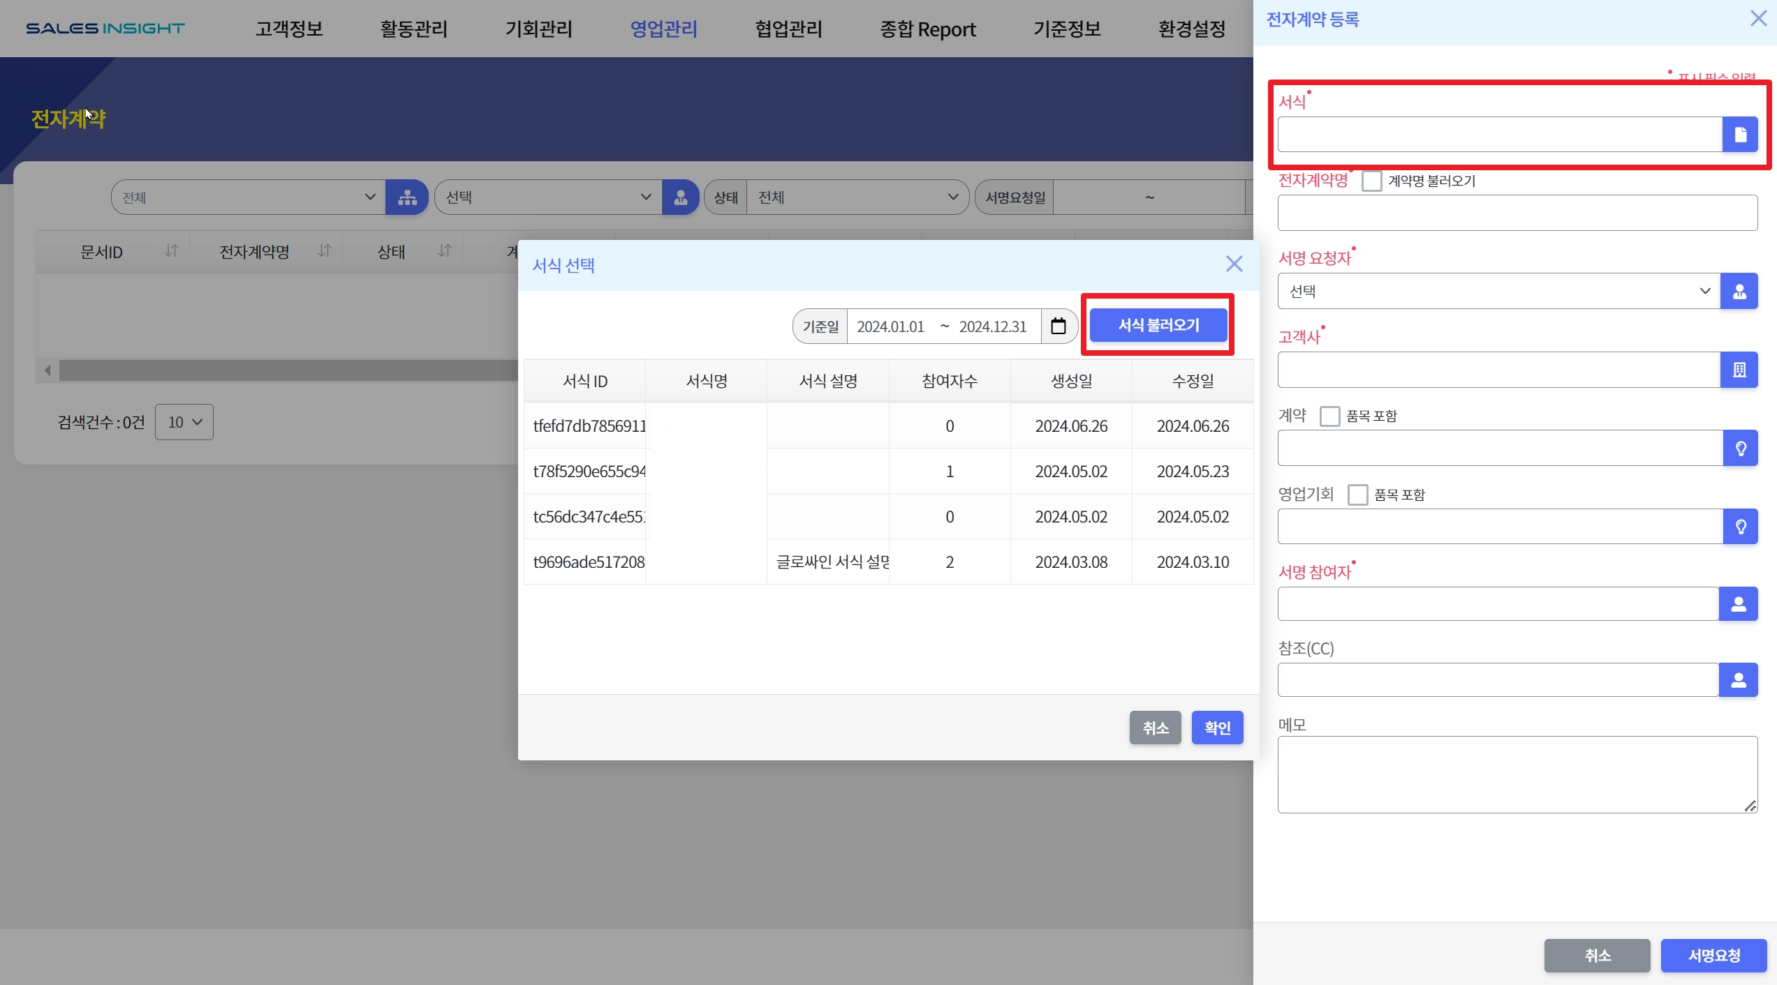Open the 영업관리 menu
This screenshot has width=1777, height=985.
click(x=663, y=29)
